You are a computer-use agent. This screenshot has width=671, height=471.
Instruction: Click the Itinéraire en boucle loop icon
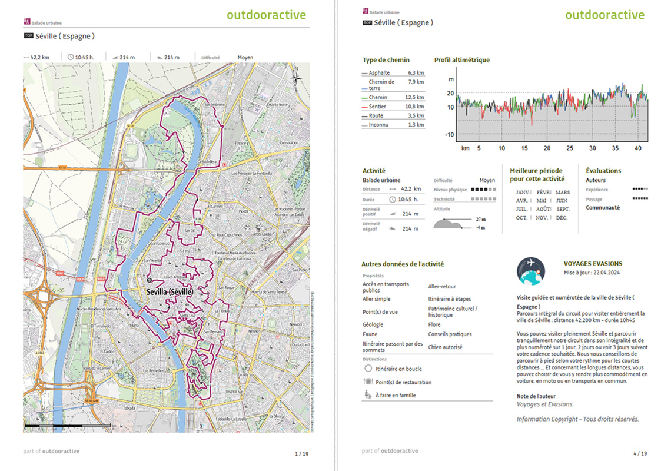(x=368, y=369)
